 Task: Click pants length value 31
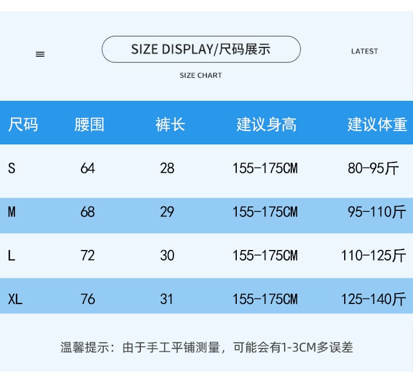166,299
